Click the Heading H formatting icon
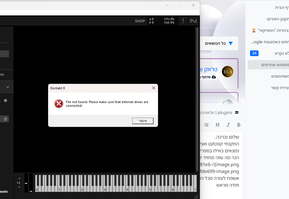 click(217, 125)
